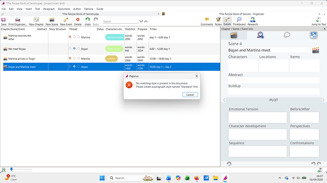
Task: Add a New Scene
Action: click(52, 21)
